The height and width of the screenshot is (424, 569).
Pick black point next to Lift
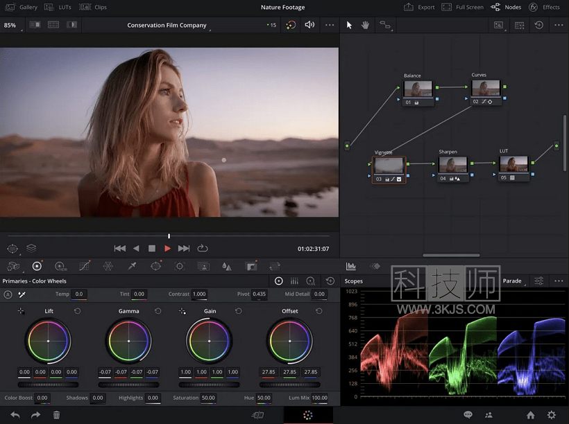pos(21,311)
